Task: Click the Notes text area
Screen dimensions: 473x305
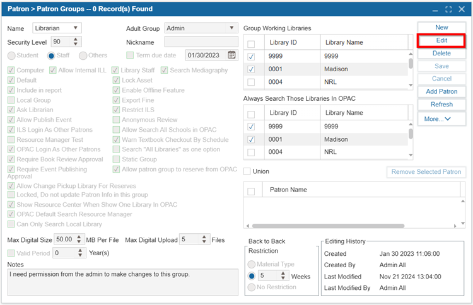Action: [x=123, y=282]
